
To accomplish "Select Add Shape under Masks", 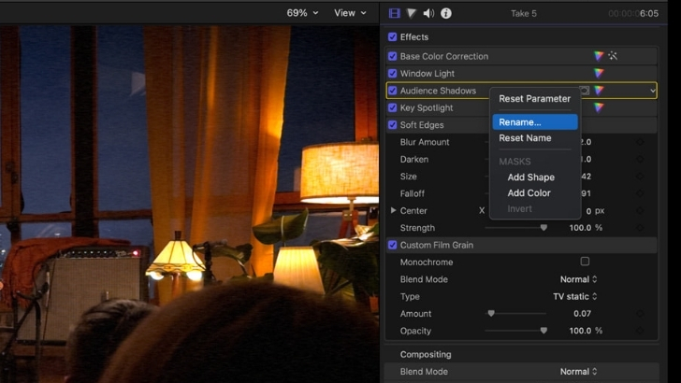I will pyautogui.click(x=530, y=177).
